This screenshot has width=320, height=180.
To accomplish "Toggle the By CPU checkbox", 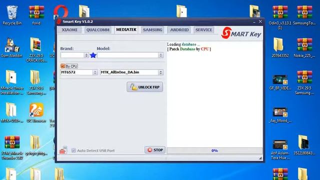I will pos(62,66).
